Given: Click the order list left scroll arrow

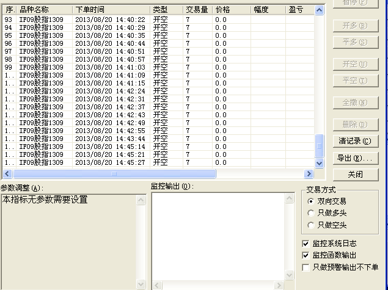Looking at the screenshot, I should (x=7, y=173).
